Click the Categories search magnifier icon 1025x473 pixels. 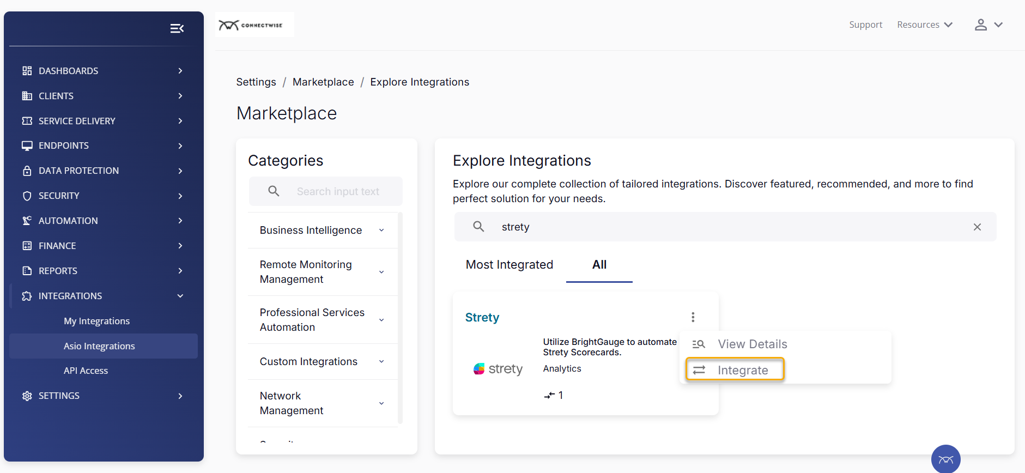(274, 191)
